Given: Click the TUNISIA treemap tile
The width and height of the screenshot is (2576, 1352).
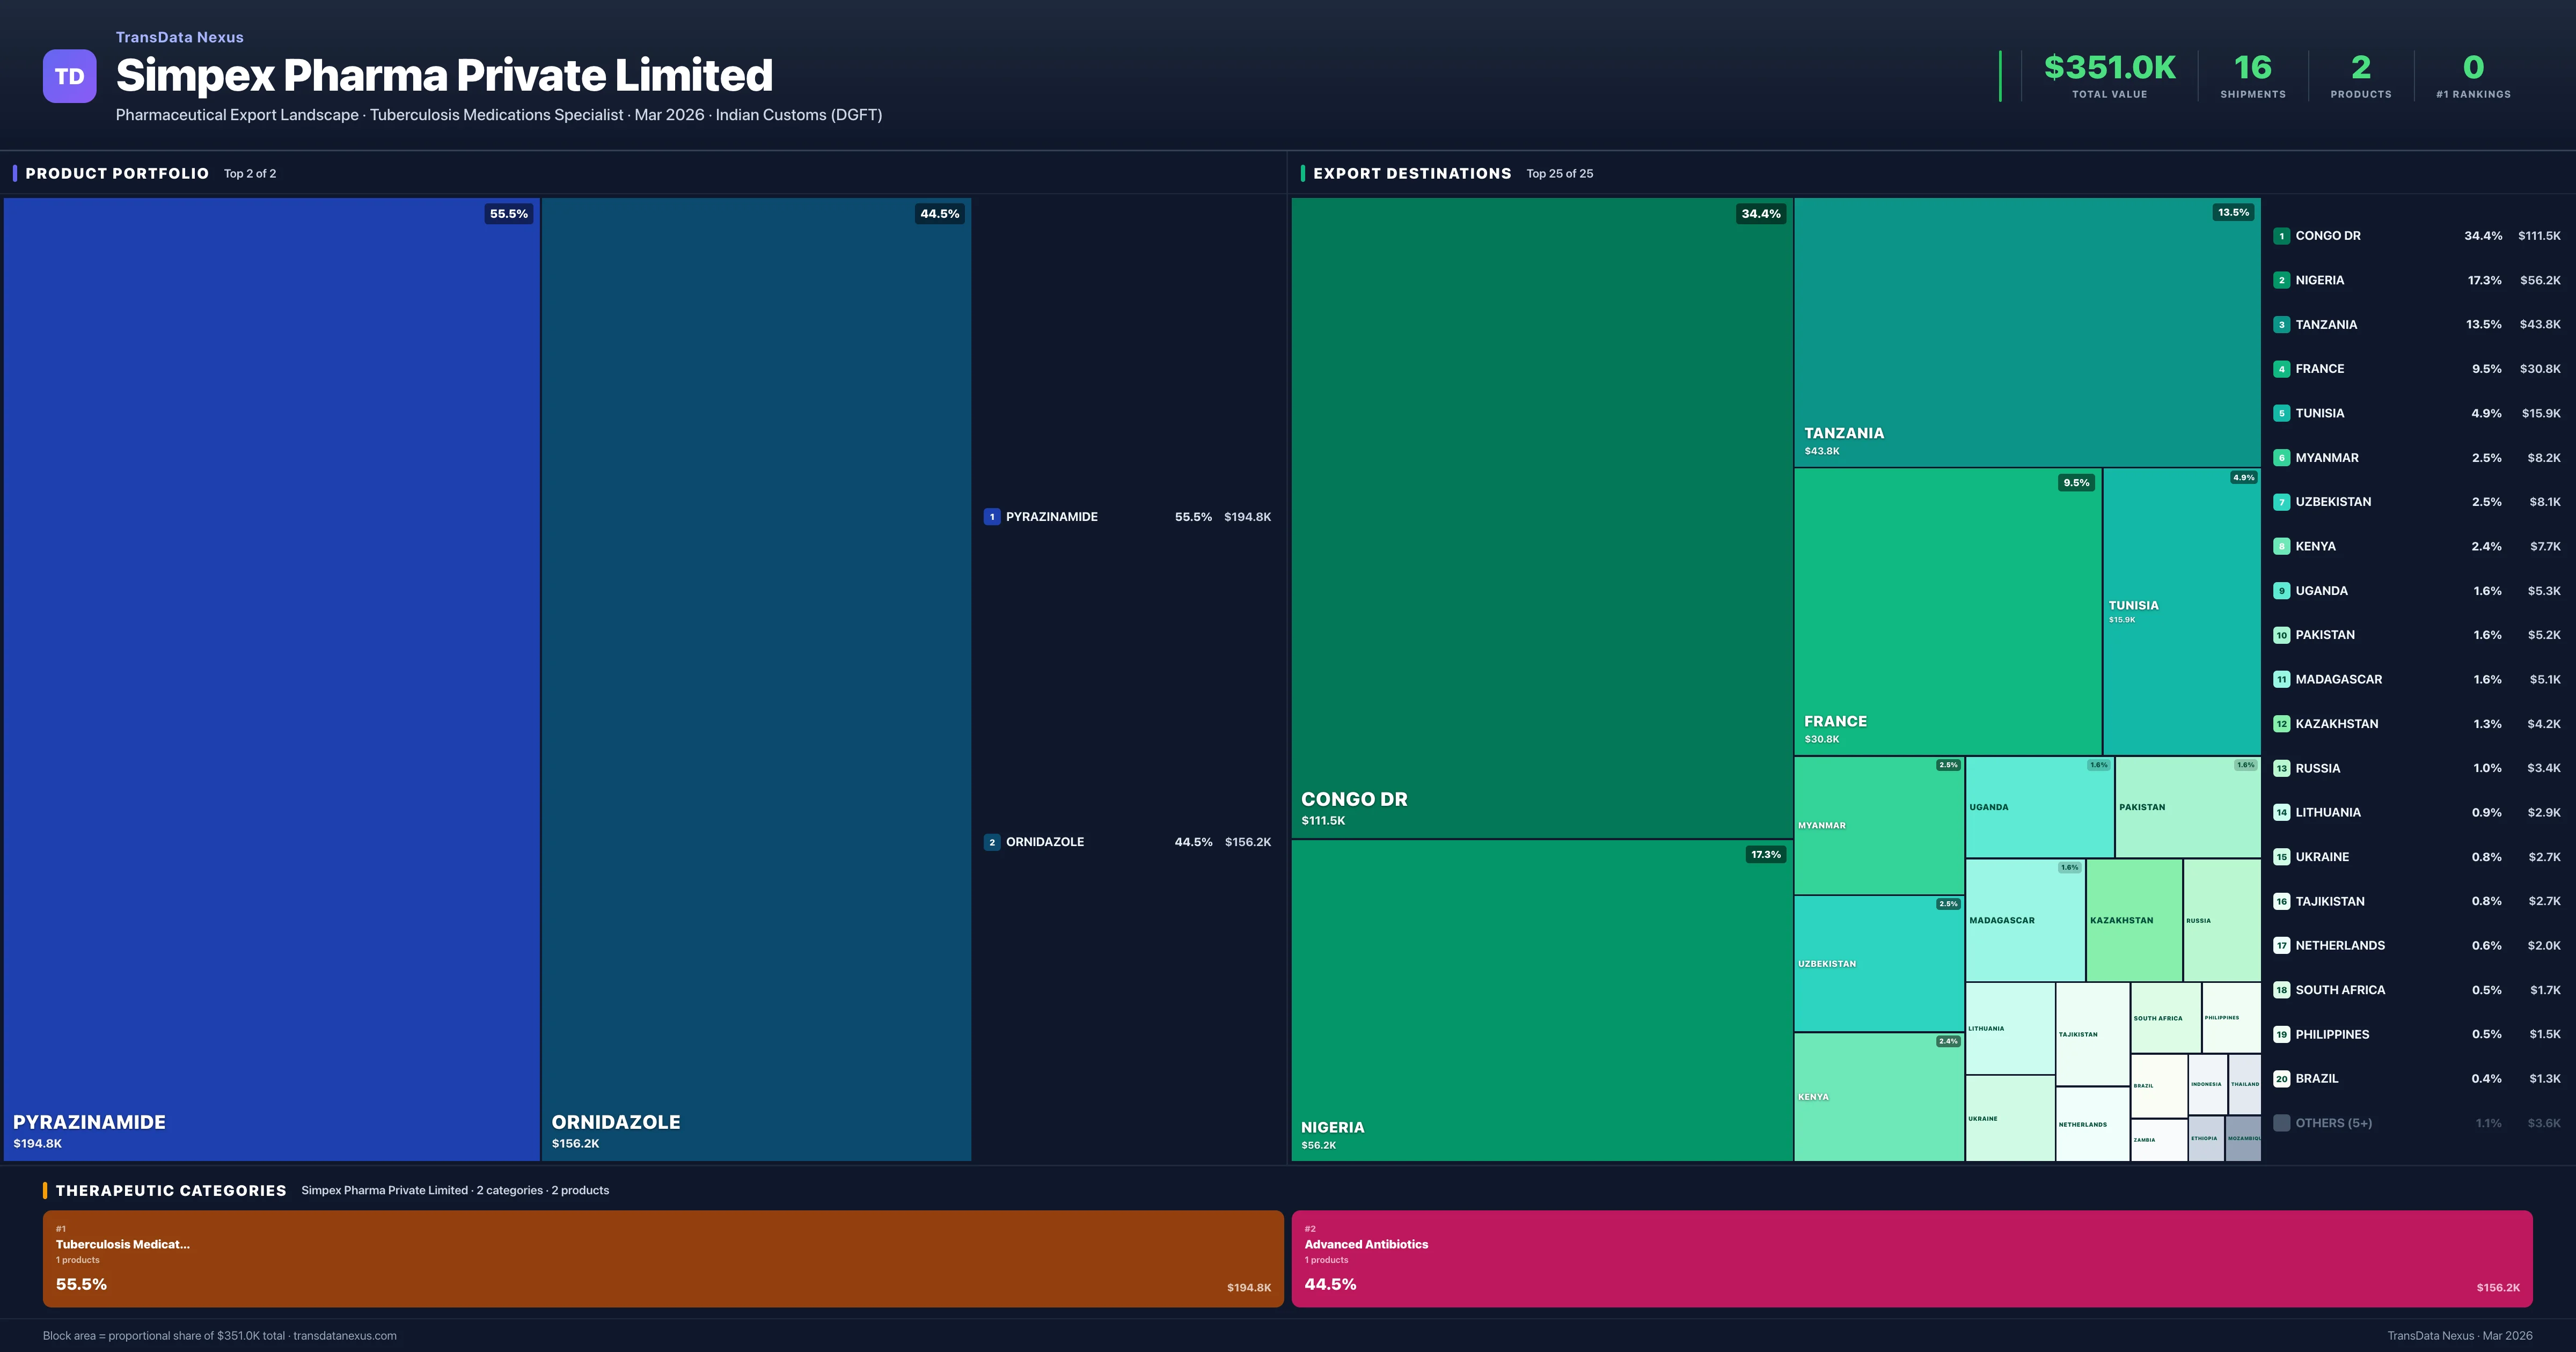Looking at the screenshot, I should pos(2181,611).
